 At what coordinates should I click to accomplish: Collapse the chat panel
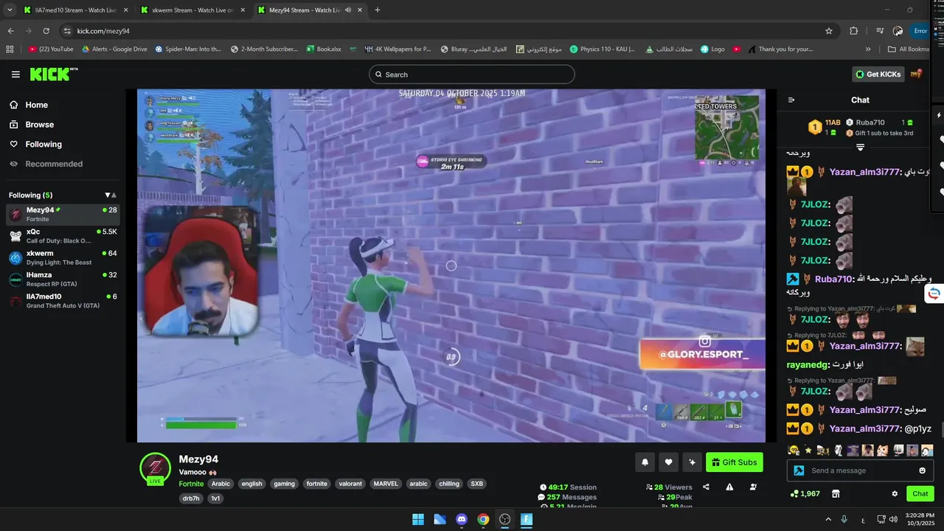pyautogui.click(x=791, y=100)
